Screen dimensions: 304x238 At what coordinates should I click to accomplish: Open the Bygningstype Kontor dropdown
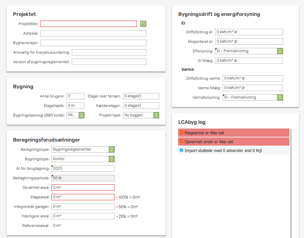click(83, 159)
